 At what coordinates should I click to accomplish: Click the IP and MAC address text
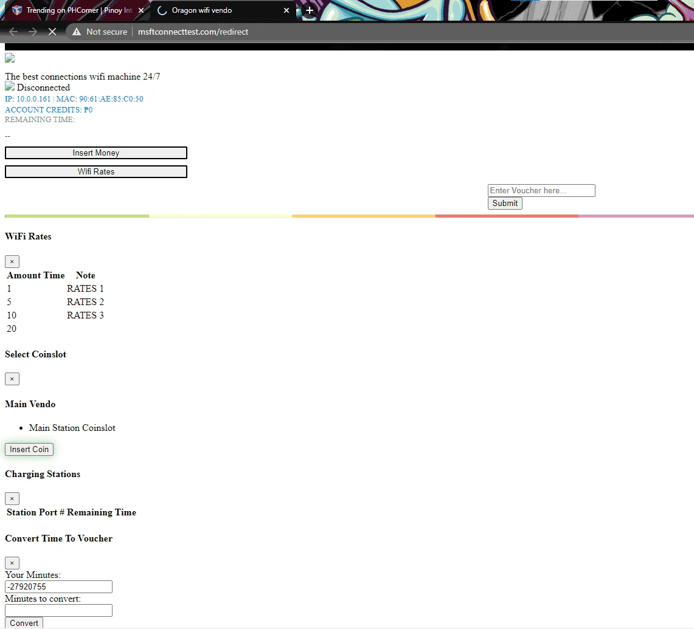(x=74, y=98)
